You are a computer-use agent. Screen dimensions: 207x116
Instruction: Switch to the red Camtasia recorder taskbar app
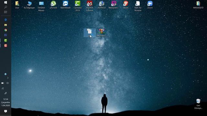5,45
